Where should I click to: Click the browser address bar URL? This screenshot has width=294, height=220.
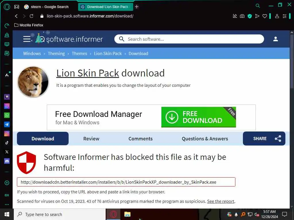[90, 16]
